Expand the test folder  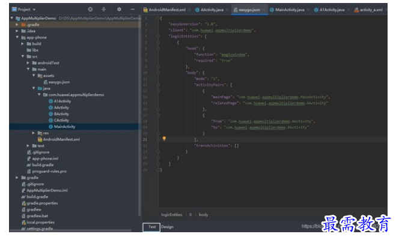point(28,146)
